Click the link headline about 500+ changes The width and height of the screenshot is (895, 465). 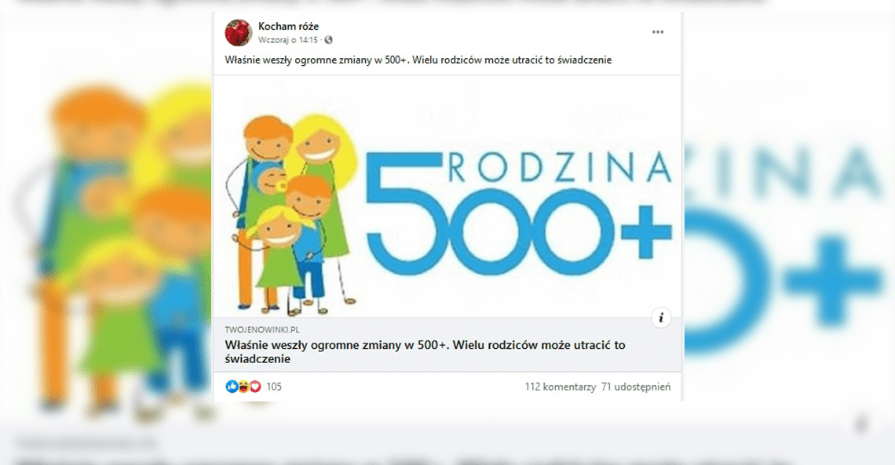[x=426, y=351]
